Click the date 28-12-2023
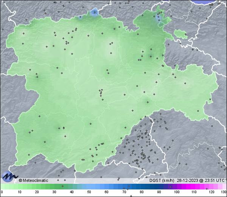 coord(188,180)
